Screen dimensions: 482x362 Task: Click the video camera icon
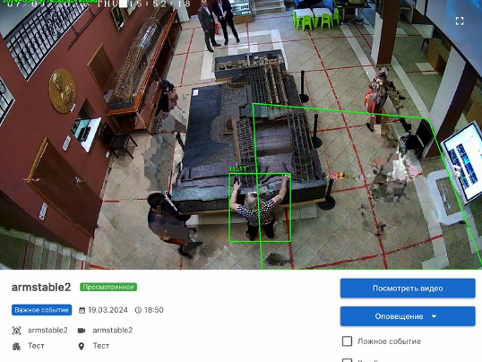tap(82, 331)
